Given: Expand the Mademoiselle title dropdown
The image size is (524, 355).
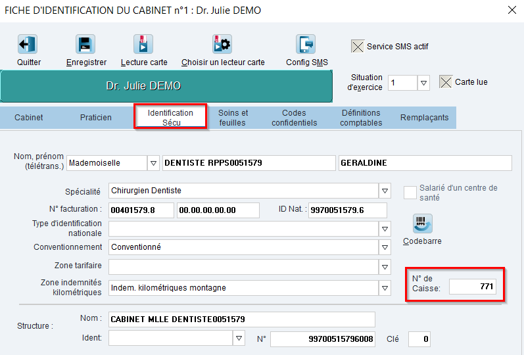Looking at the screenshot, I should click(x=153, y=163).
